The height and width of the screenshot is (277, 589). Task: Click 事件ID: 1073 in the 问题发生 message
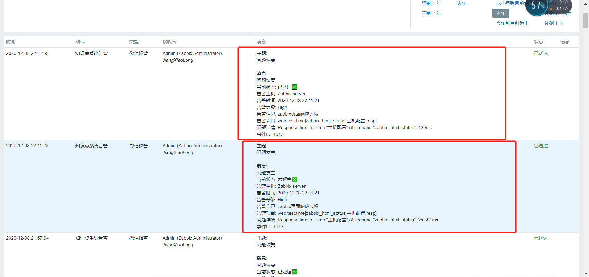pos(270,227)
